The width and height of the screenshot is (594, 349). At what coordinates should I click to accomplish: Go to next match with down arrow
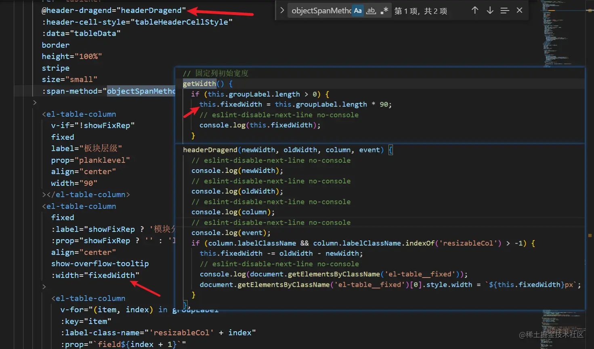pos(490,11)
